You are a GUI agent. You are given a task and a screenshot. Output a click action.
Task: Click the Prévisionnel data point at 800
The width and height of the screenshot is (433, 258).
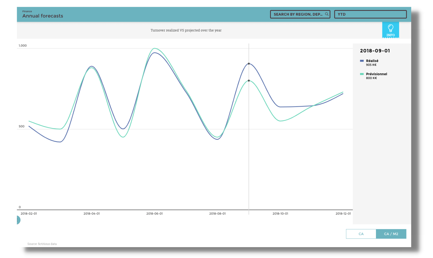pyautogui.click(x=249, y=81)
